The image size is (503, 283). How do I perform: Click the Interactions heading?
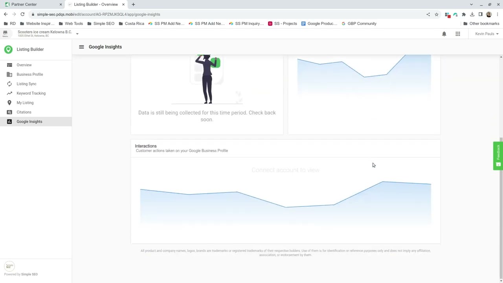[x=146, y=146]
